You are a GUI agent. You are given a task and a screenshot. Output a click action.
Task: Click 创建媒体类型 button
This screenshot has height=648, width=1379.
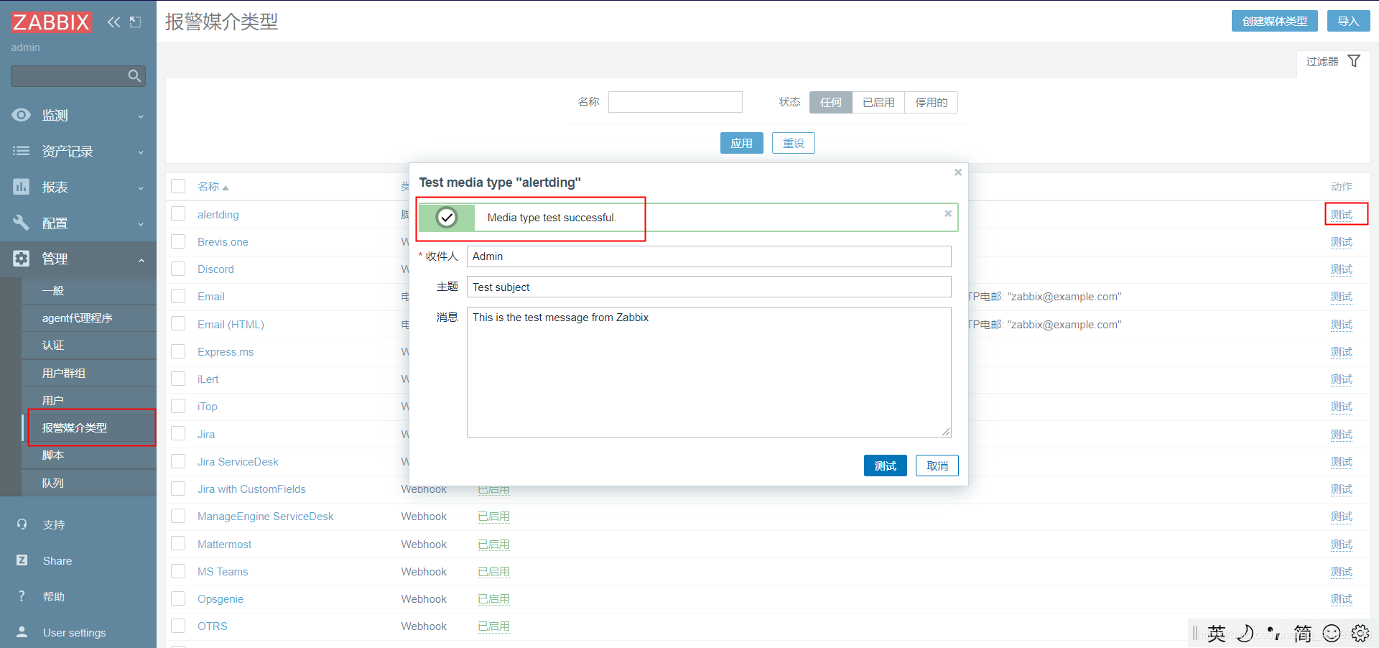(x=1274, y=21)
